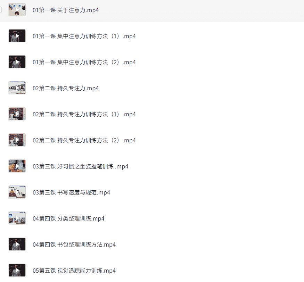Select file name 02第二课 持久专注力.mp4
Image resolution: width=304 pixels, height=282 pixels.
click(x=66, y=88)
